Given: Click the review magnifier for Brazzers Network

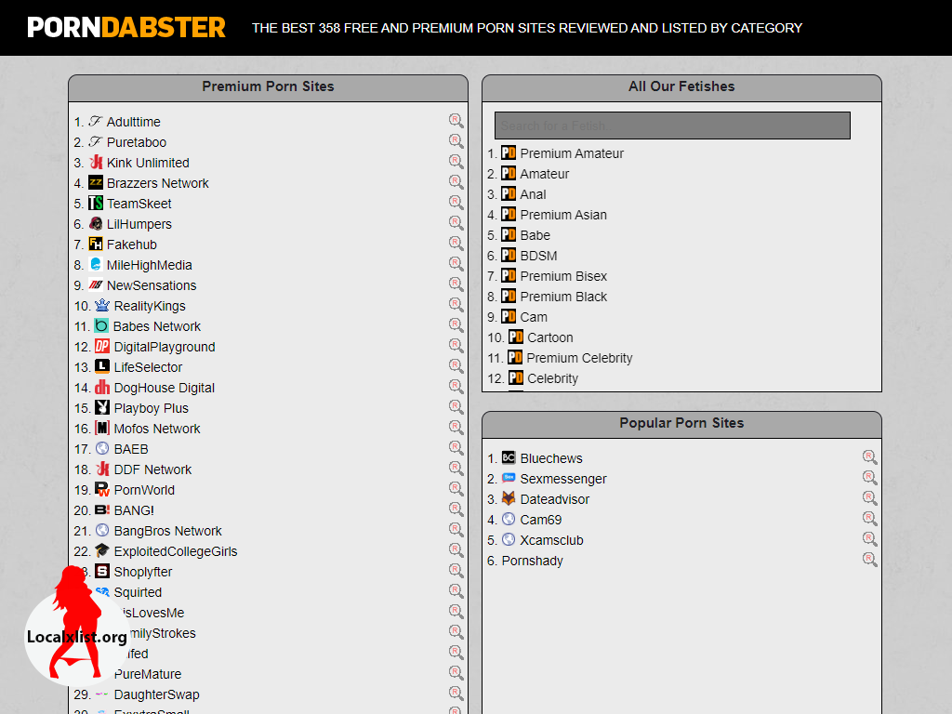Looking at the screenshot, I should pyautogui.click(x=456, y=182).
